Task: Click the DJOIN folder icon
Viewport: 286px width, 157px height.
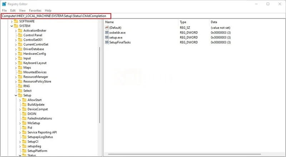Action: click(24, 114)
